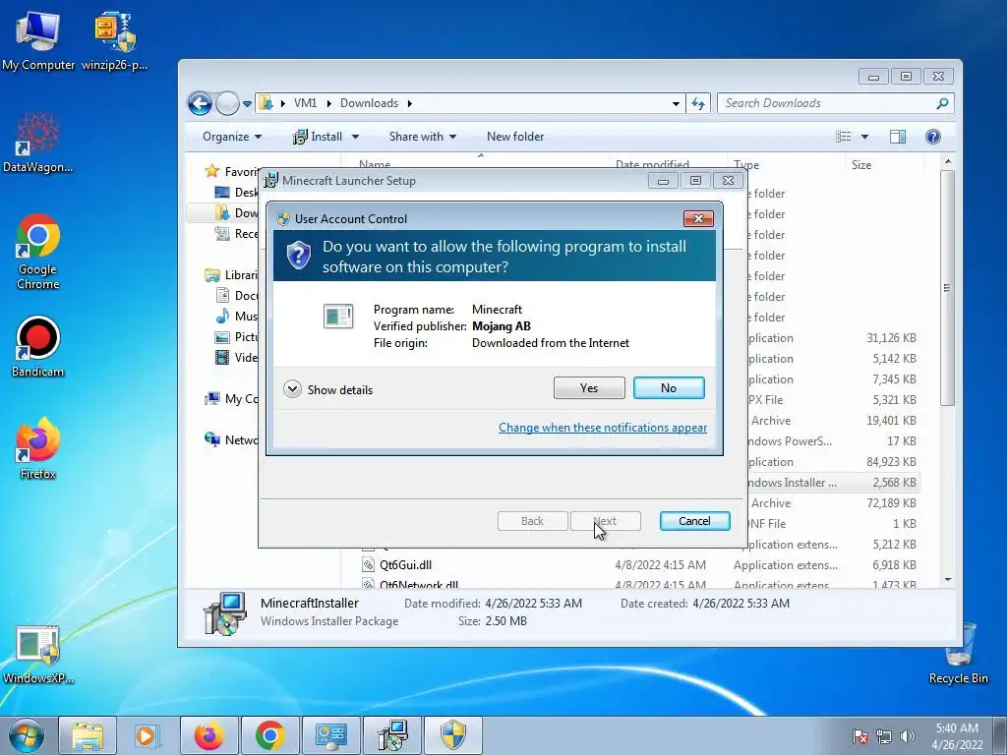
Task: Select the UAC shield taskbar item
Action: click(453, 735)
